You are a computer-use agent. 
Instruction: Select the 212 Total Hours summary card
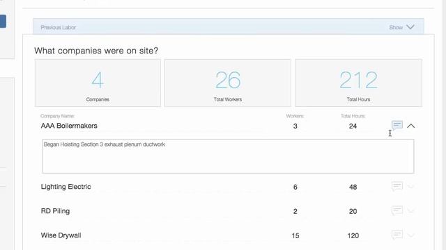[x=358, y=83]
